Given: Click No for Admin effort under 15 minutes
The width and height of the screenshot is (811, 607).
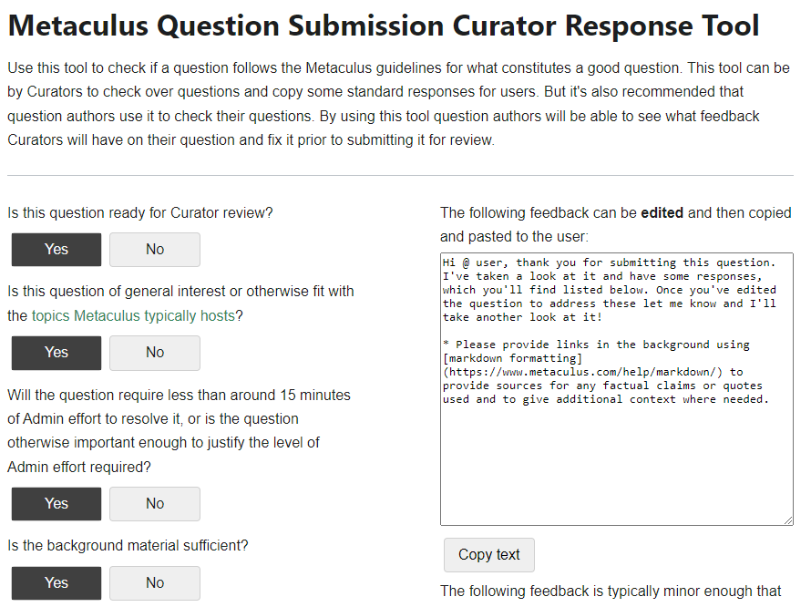Looking at the screenshot, I should click(154, 503).
